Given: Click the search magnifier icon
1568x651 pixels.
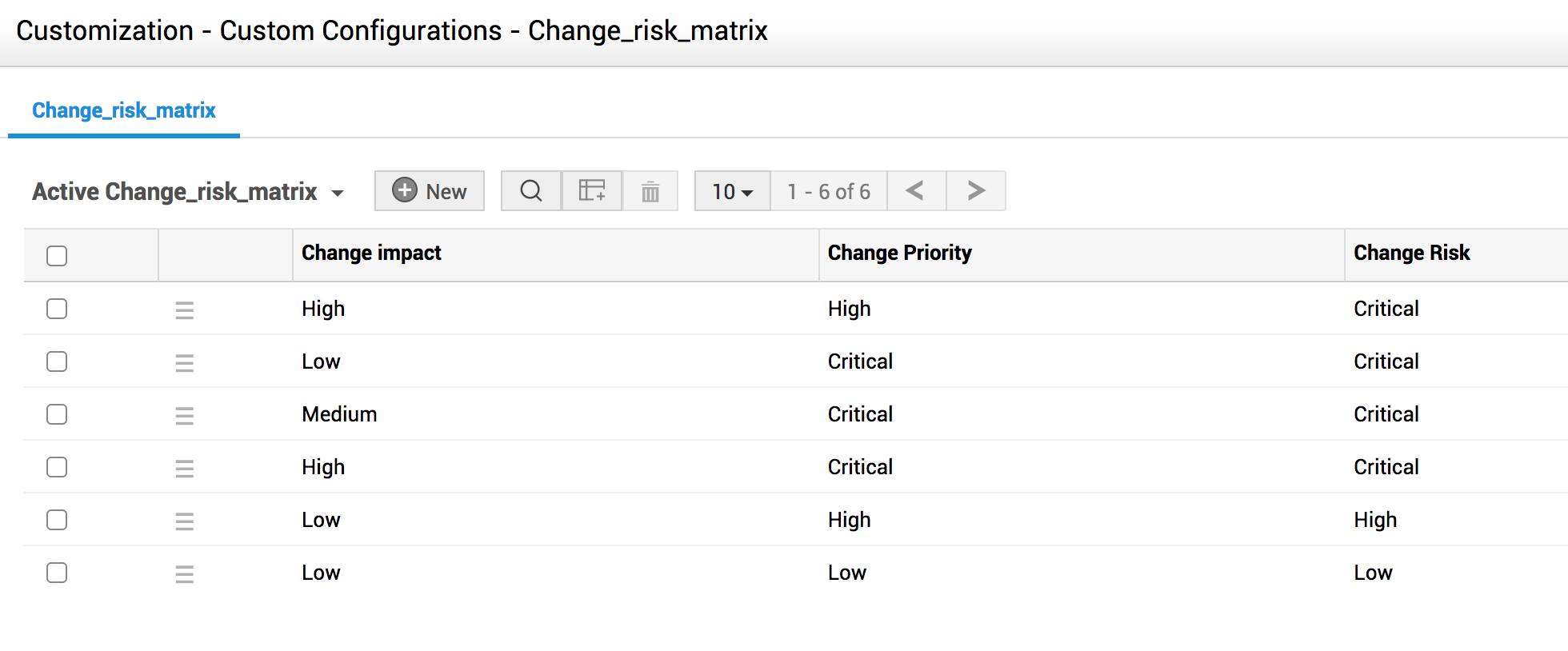Looking at the screenshot, I should 531,191.
